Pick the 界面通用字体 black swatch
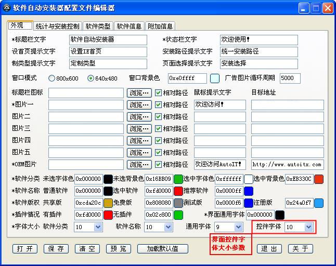 tap(280, 215)
